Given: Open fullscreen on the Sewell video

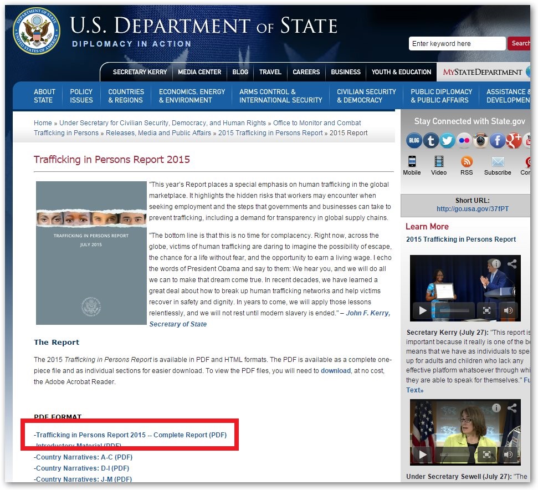Looking at the screenshot, I should click(x=486, y=455).
